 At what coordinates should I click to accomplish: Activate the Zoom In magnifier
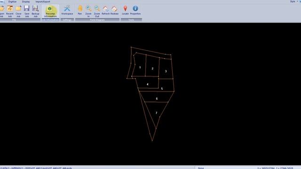point(88,11)
